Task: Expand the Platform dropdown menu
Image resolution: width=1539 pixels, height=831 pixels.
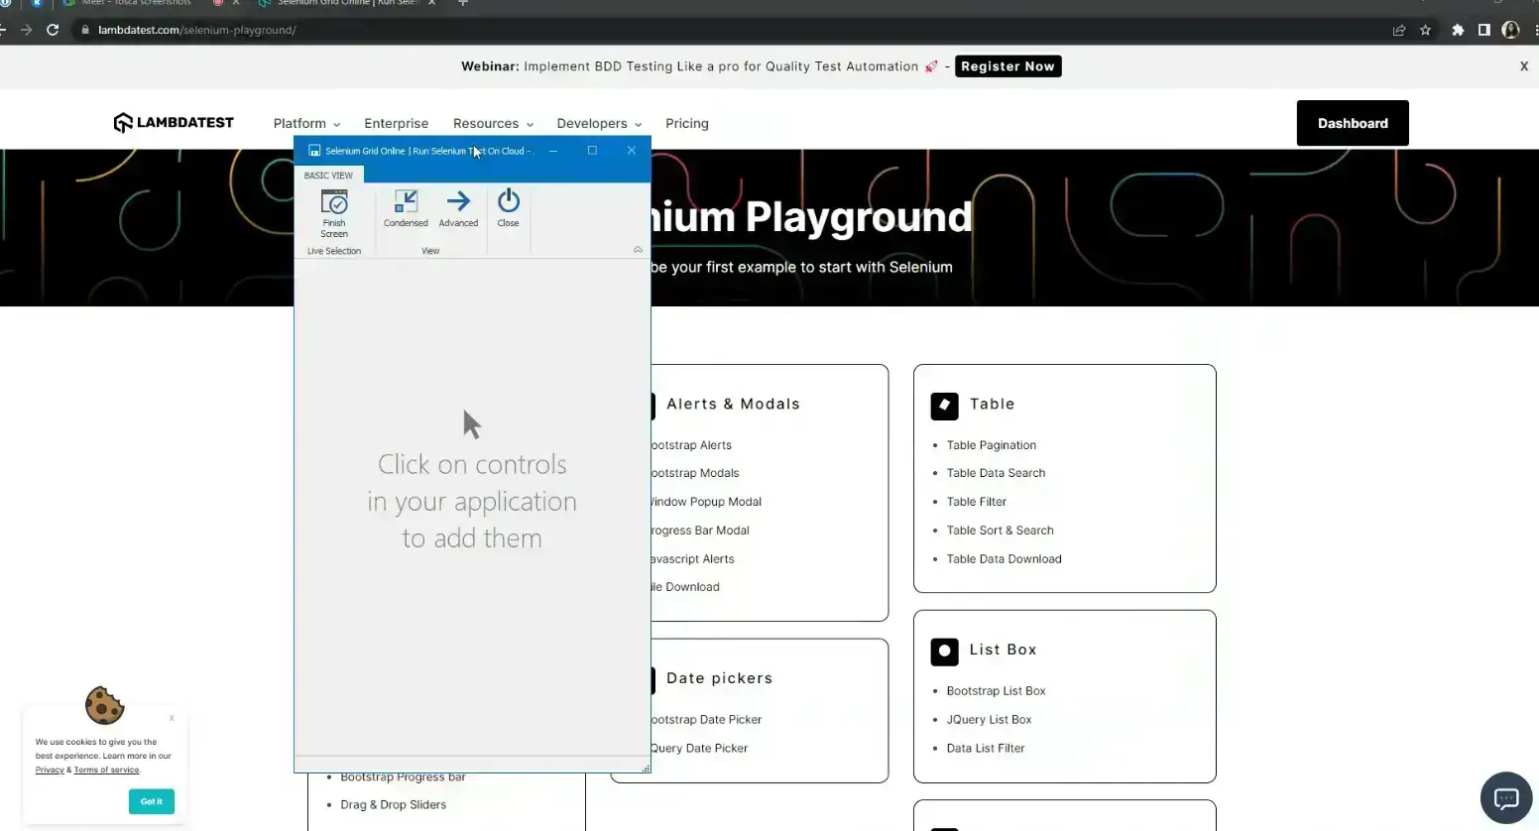Action: [x=306, y=124]
